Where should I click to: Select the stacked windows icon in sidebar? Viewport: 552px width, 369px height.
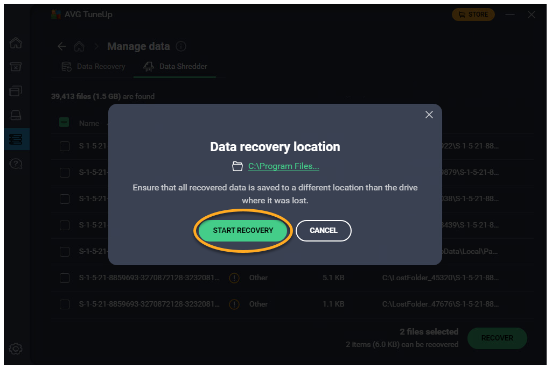pyautogui.click(x=16, y=91)
